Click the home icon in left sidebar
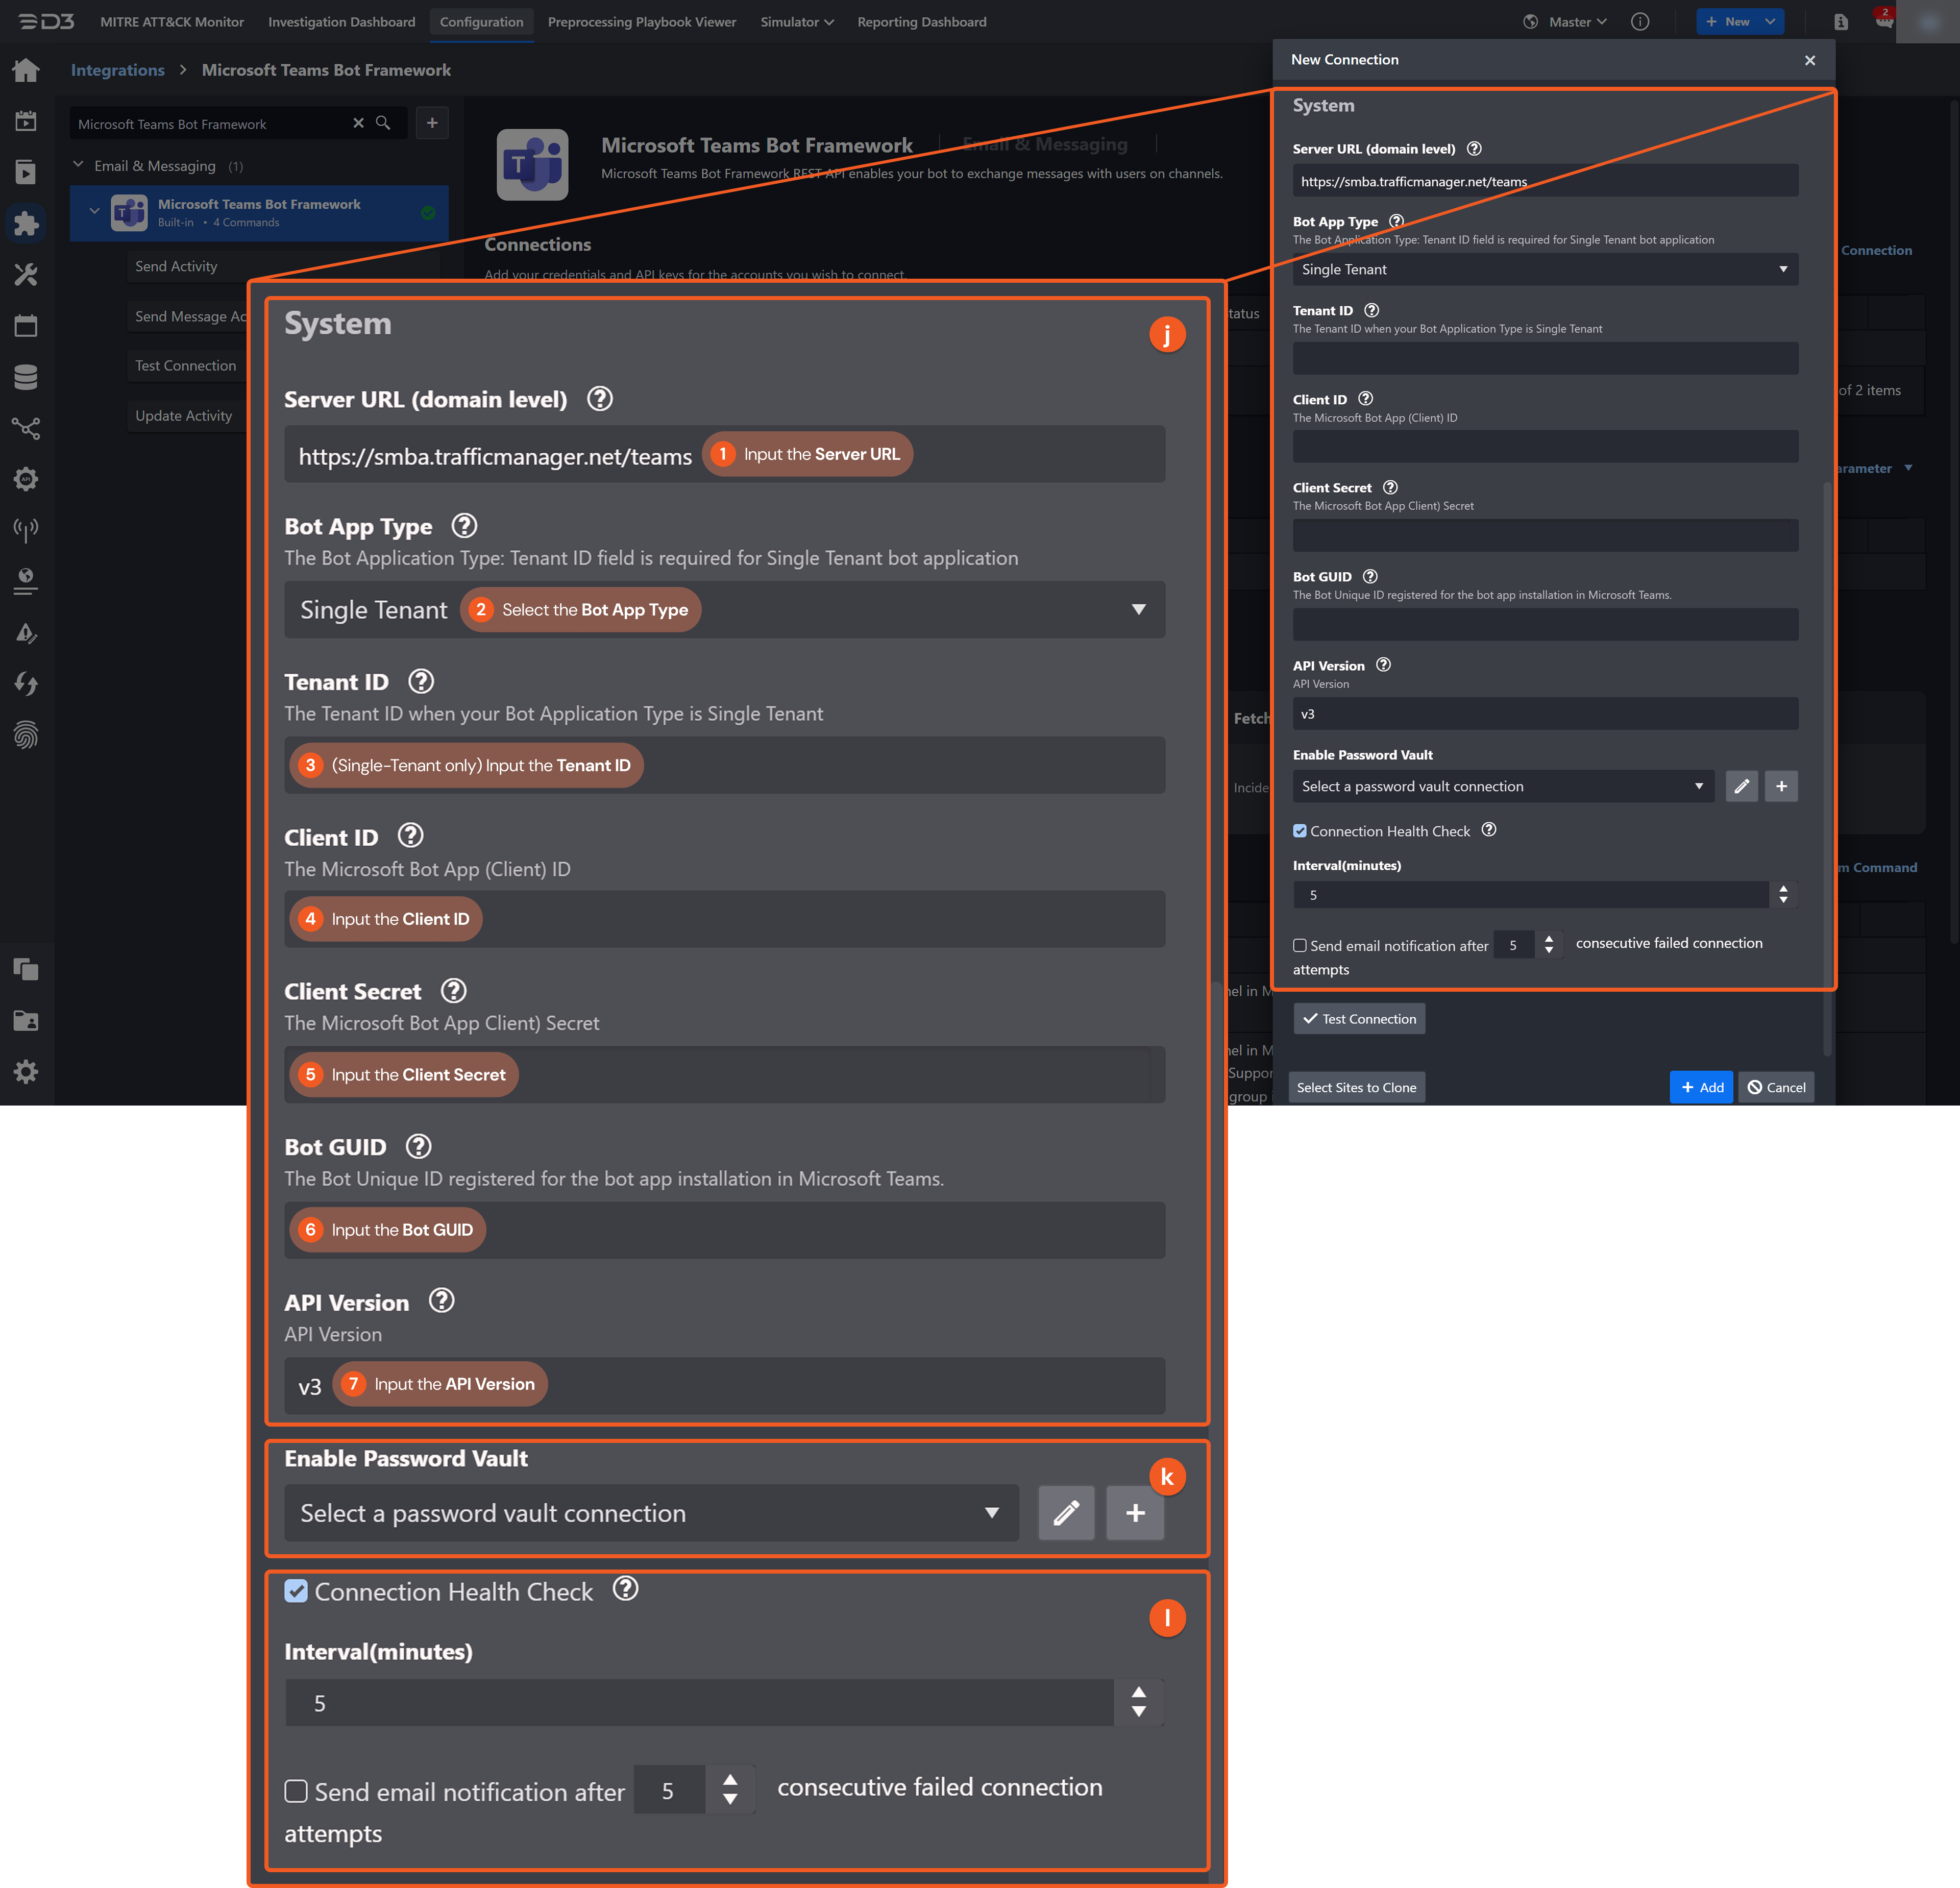The width and height of the screenshot is (1960, 1888). [26, 70]
